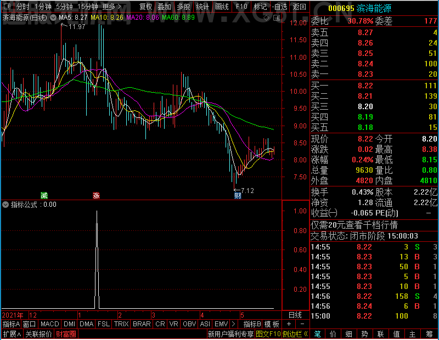Click 新用户福利专享 promo link
The height and width of the screenshot is (340, 439).
pyautogui.click(x=230, y=334)
